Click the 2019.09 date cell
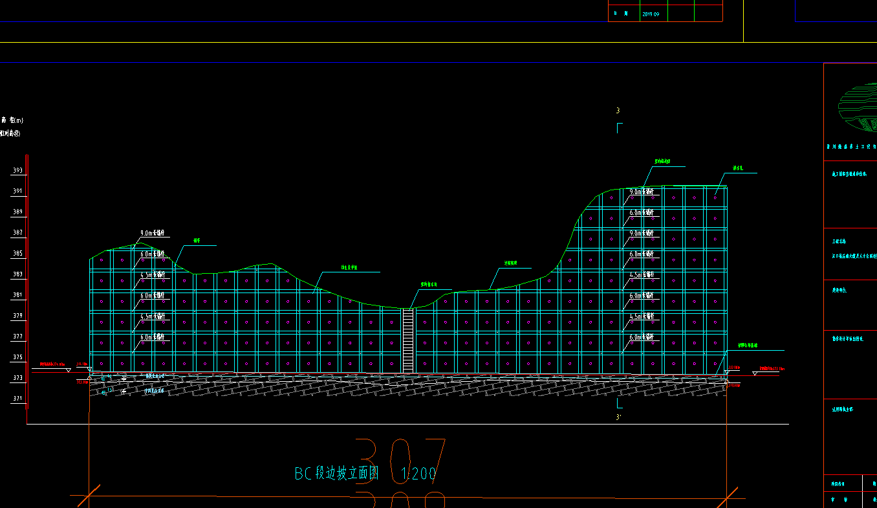 click(651, 14)
